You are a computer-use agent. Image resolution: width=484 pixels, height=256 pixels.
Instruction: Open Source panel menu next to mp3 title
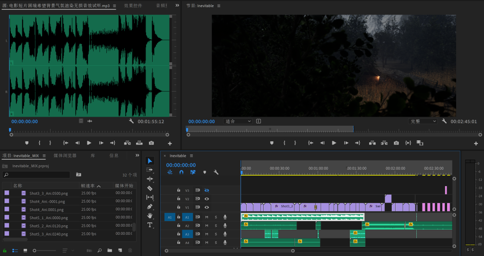tap(114, 6)
